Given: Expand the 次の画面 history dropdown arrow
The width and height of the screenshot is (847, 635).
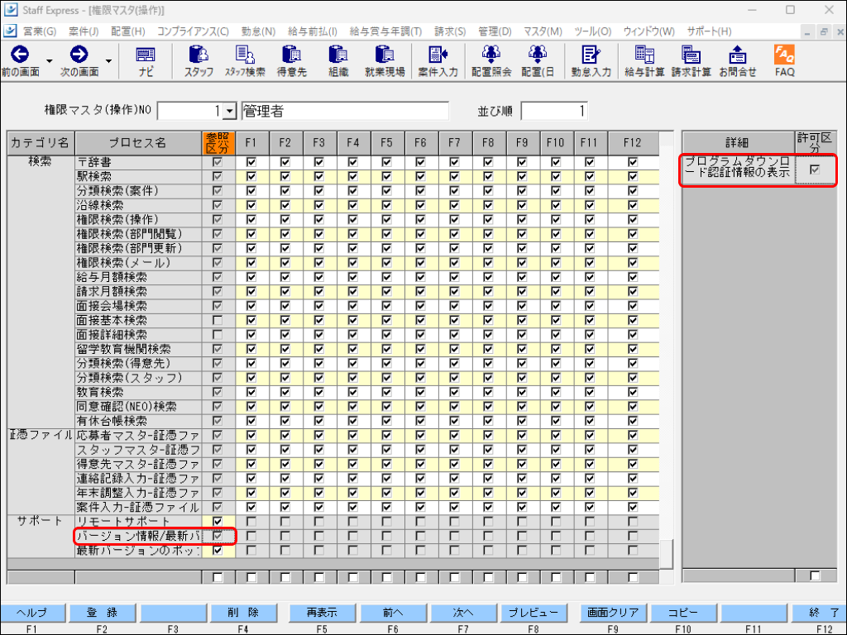Looking at the screenshot, I should point(108,60).
